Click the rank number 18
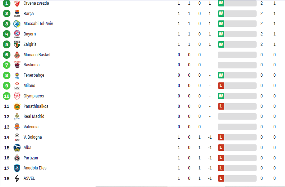Screen dimensions: 285x187 click(7, 178)
